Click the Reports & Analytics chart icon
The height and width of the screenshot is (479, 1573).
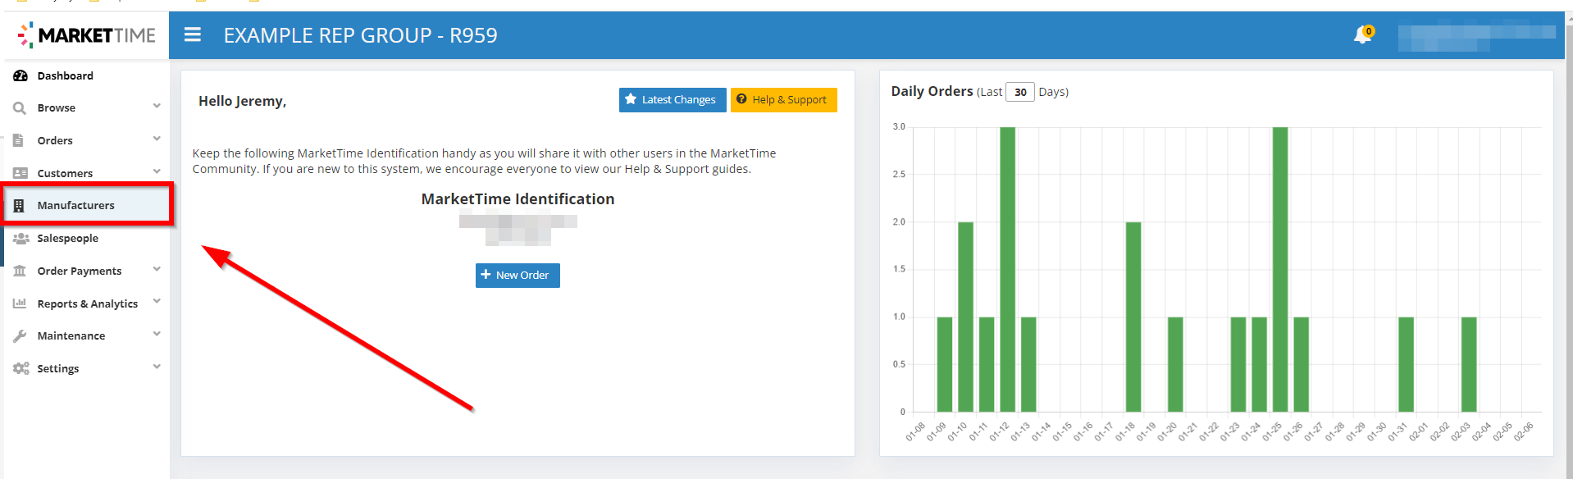[20, 303]
